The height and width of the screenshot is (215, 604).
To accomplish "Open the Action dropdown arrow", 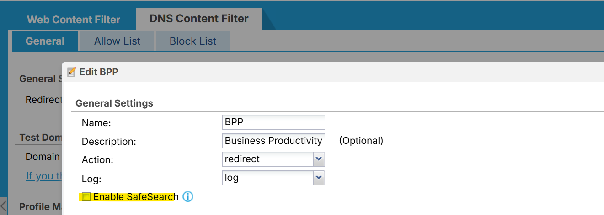I will [319, 159].
